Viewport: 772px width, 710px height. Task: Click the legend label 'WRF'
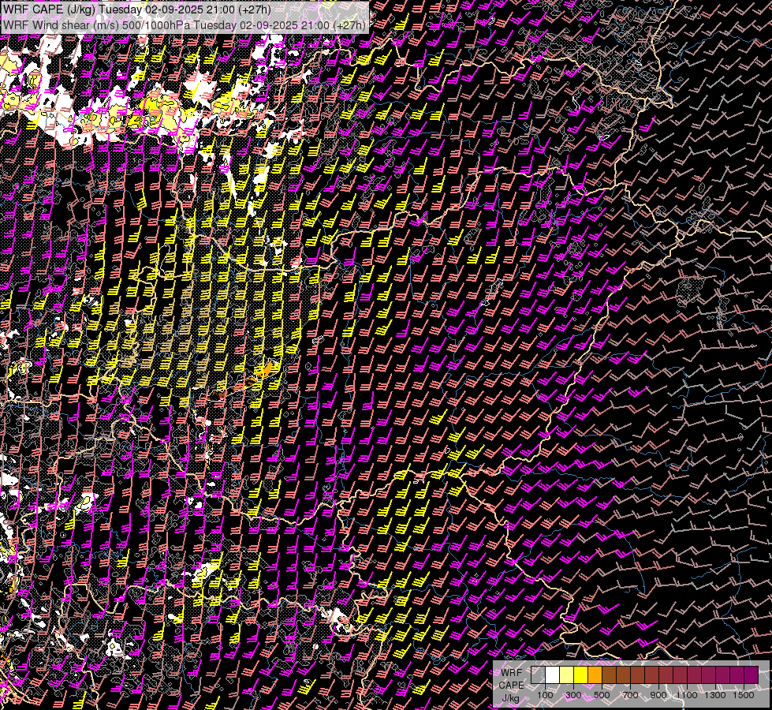tap(512, 673)
